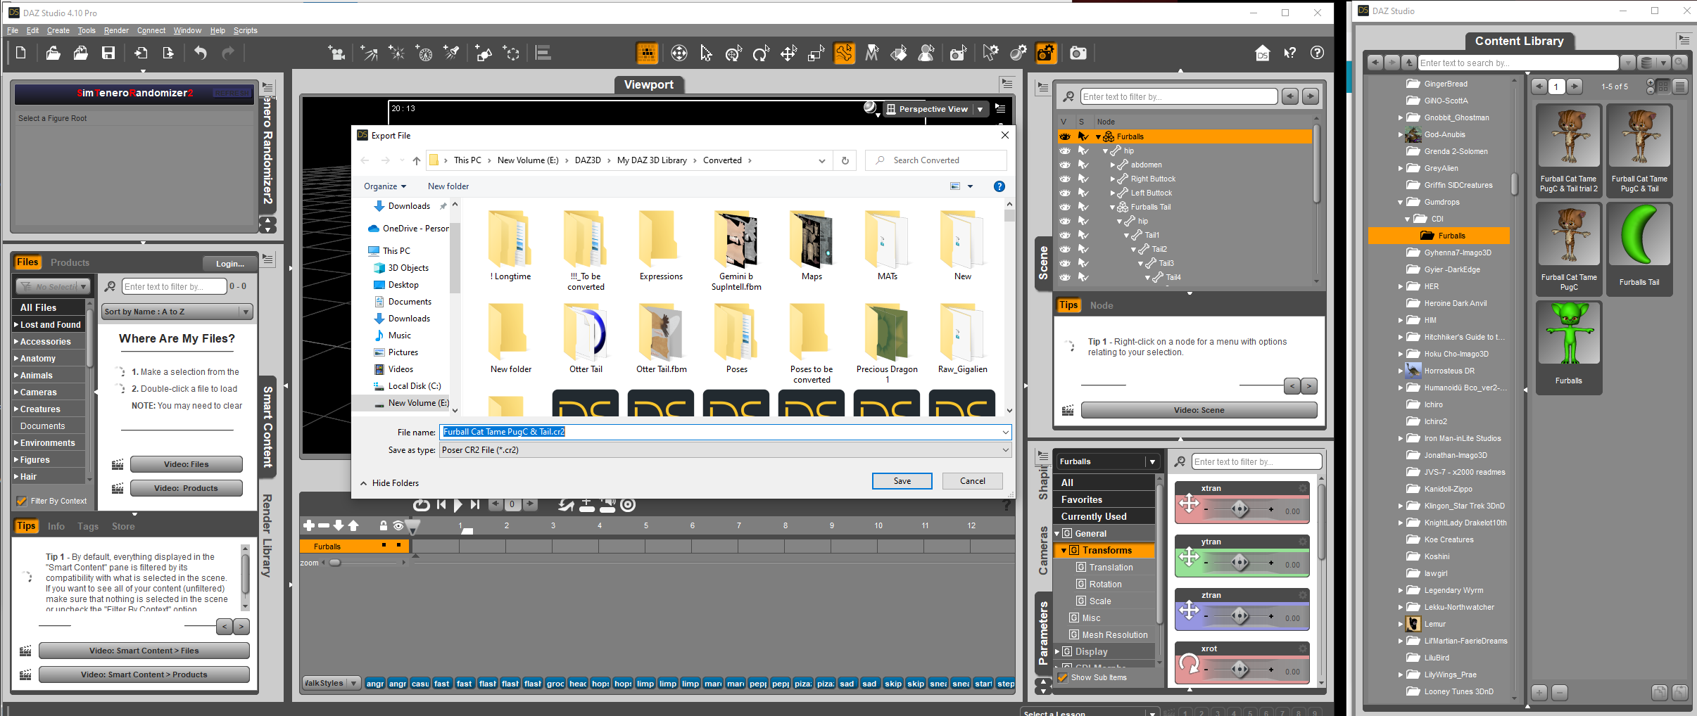The width and height of the screenshot is (1697, 716).
Task: Toggle visibility eye for abdomen node
Action: click(x=1065, y=165)
